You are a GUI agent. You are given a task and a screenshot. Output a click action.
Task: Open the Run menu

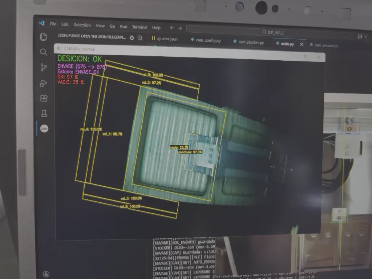click(x=124, y=27)
